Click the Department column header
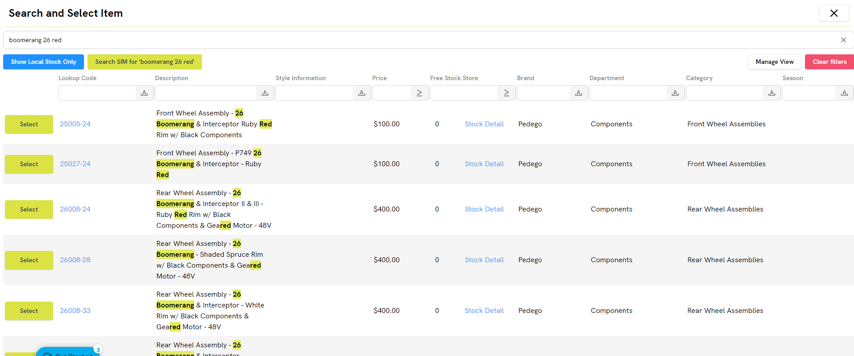The image size is (854, 356). (607, 78)
